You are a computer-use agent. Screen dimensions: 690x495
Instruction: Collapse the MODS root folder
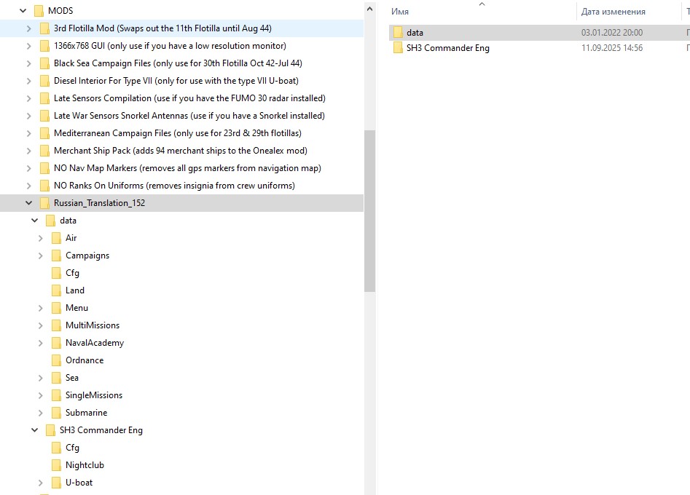pyautogui.click(x=23, y=11)
